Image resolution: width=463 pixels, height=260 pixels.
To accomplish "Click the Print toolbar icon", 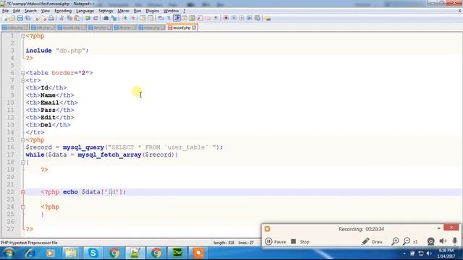I will (51, 18).
